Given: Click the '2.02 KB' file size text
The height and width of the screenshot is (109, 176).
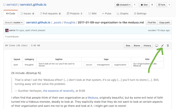Looking at the screenshot, I should coord(35,46).
